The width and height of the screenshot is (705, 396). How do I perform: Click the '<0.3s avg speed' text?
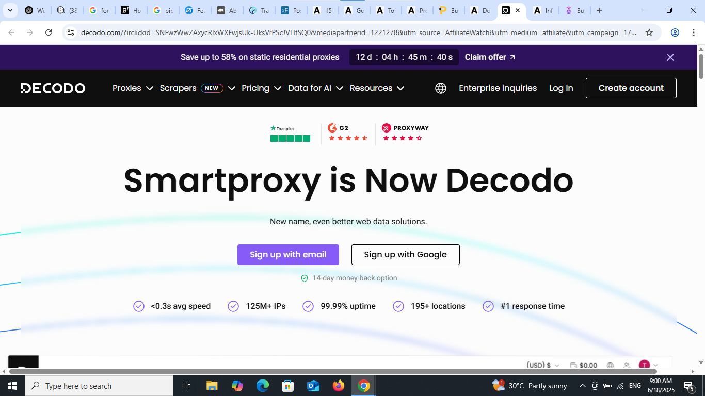[181, 306]
